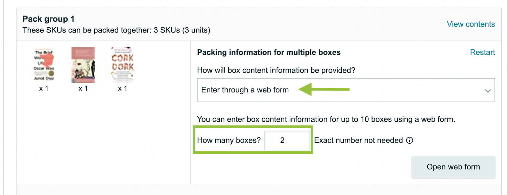The width and height of the screenshot is (507, 195).
Task: Click the Exact number not needed text
Action: [358, 140]
